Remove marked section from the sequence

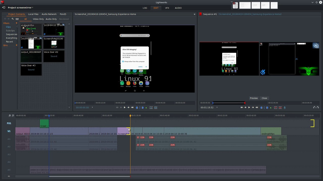click(276, 108)
